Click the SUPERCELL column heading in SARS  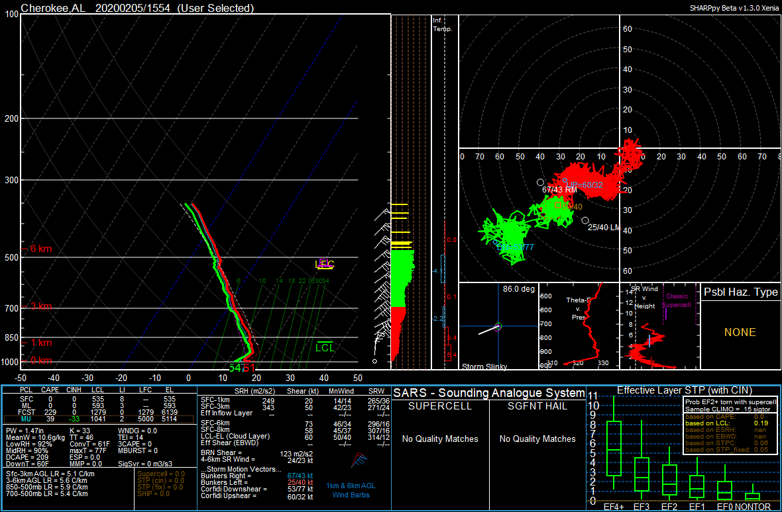tap(440, 406)
